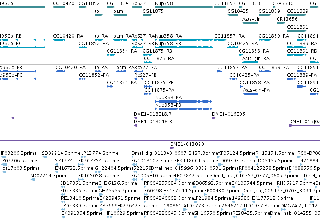Select transcript Aats-gln-RA

coord(250,62)
